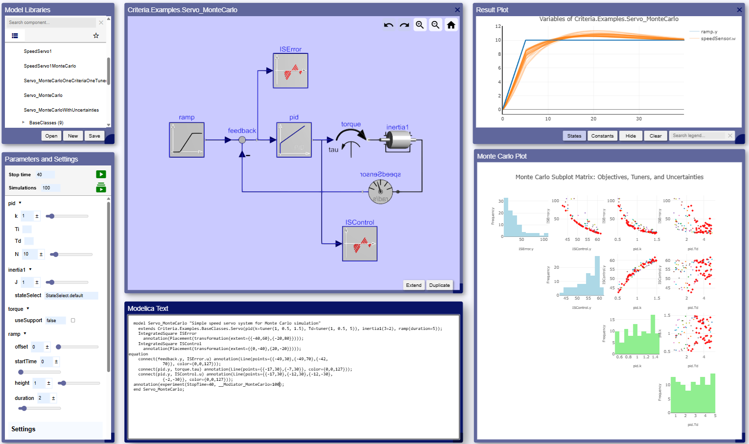
Task: Click the Duplicate button under diagram
Action: coord(440,285)
